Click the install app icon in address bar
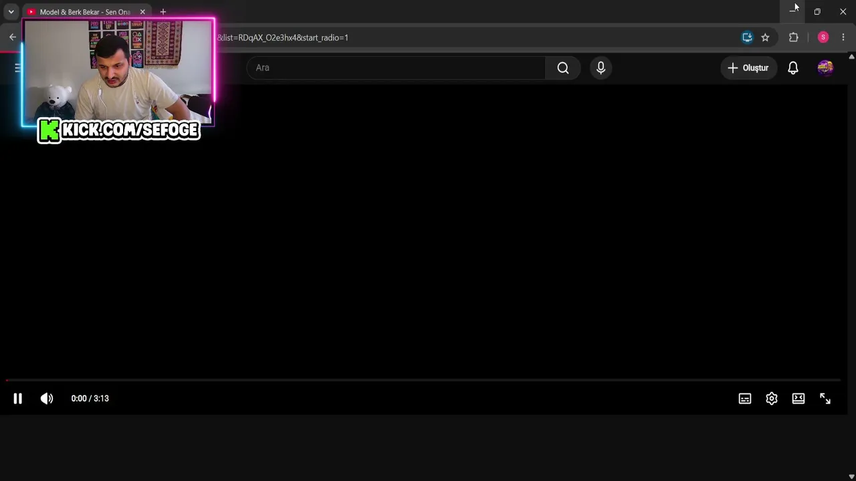Screen dimensions: 856x481 (747, 37)
